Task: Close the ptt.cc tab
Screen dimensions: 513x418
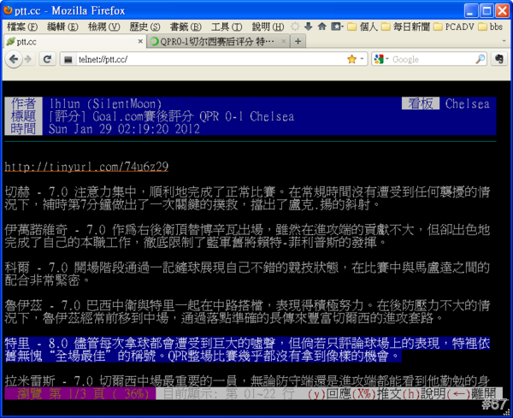Action: coord(140,41)
